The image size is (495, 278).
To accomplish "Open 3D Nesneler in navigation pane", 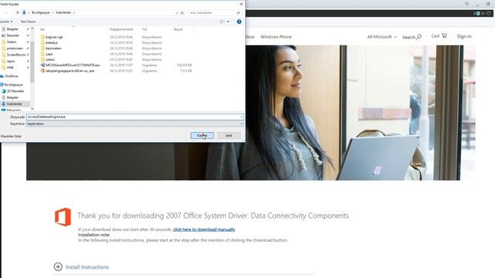I will point(15,91).
